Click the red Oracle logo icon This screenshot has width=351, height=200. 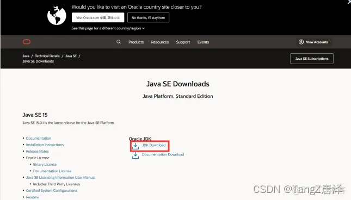point(27,42)
